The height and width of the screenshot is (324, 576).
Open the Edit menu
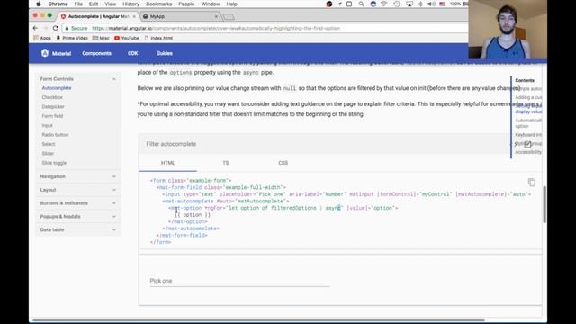[x=94, y=4]
